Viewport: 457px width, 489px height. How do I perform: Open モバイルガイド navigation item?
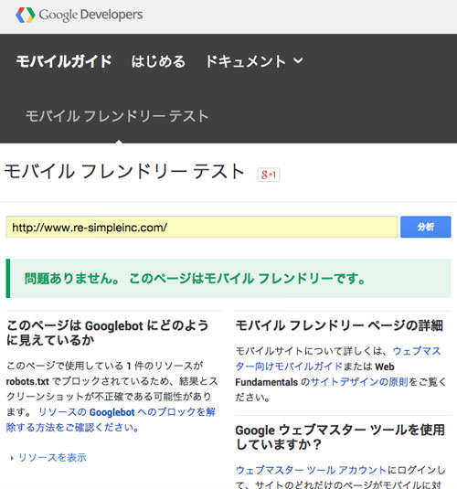(x=64, y=61)
